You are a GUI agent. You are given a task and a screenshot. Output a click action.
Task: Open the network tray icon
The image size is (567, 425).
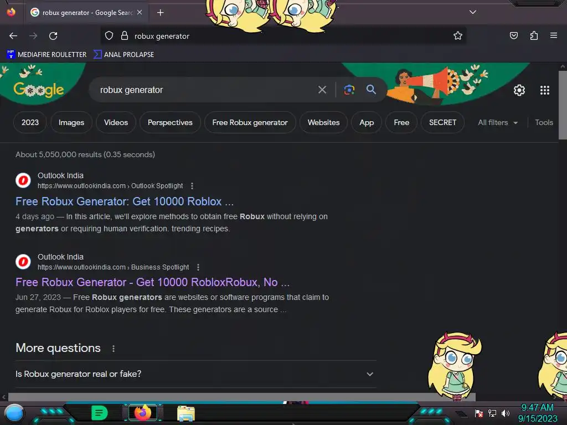click(492, 413)
